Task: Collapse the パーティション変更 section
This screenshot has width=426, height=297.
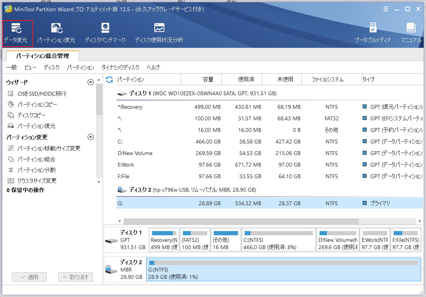Action: click(x=91, y=137)
